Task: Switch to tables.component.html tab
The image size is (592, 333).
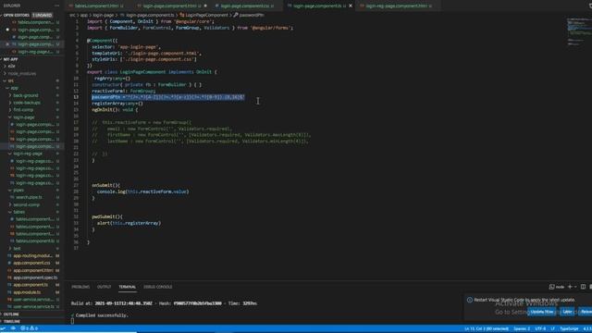Action: pyautogui.click(x=97, y=6)
